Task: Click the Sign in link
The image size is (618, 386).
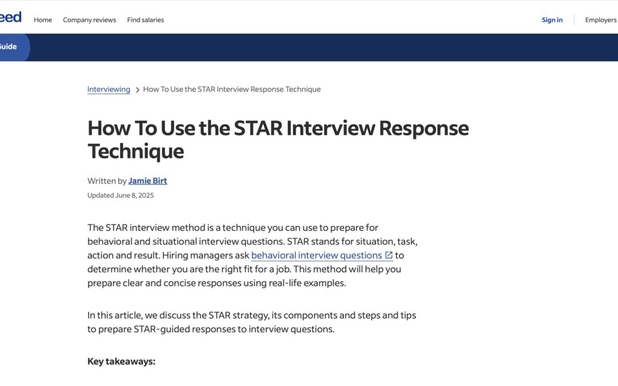Action: [551, 19]
